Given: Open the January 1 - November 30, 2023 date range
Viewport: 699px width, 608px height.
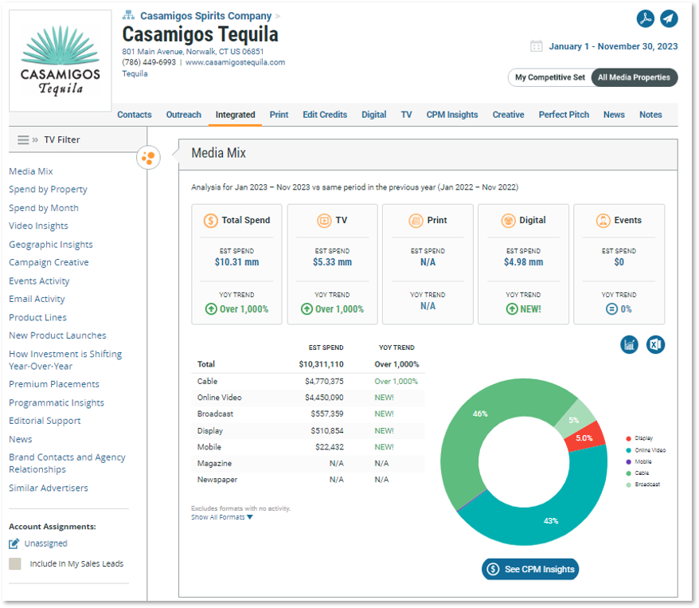Looking at the screenshot, I should tap(613, 46).
